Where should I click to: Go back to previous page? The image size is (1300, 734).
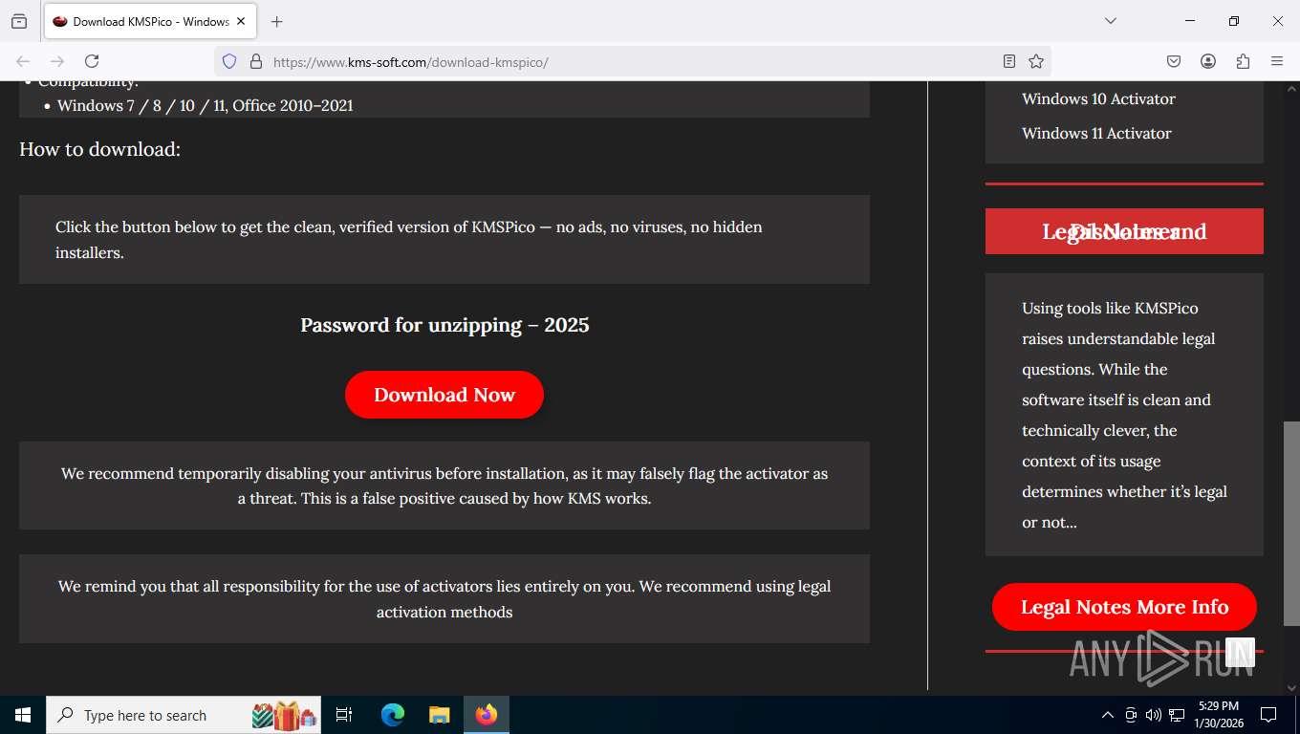coord(23,61)
